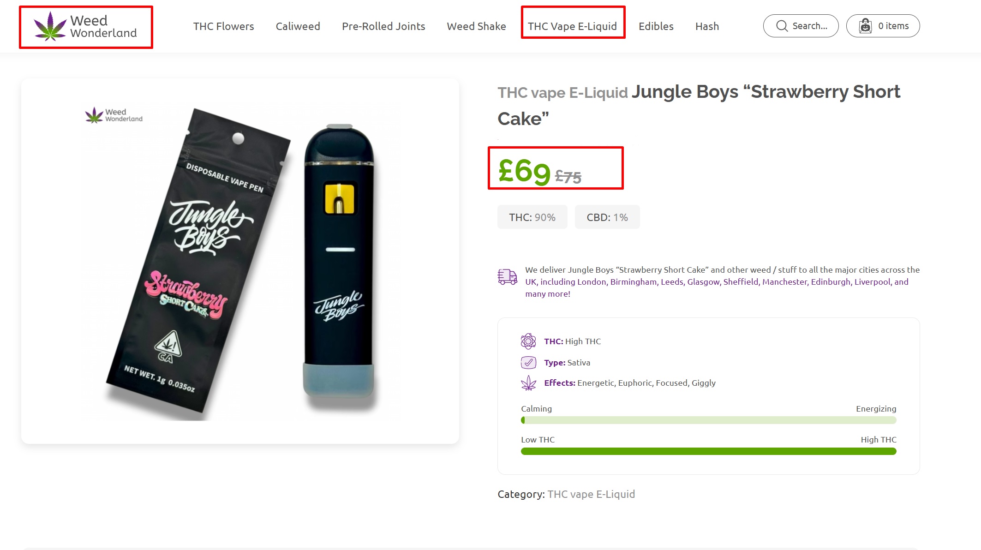Open the shopping bag cart icon

click(x=865, y=26)
